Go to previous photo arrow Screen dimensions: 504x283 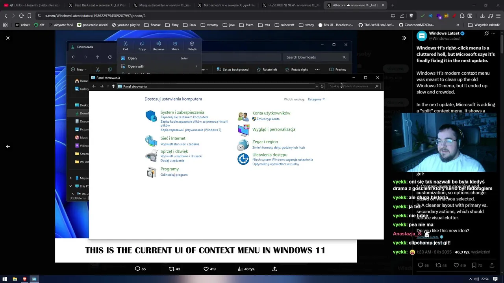click(8, 146)
